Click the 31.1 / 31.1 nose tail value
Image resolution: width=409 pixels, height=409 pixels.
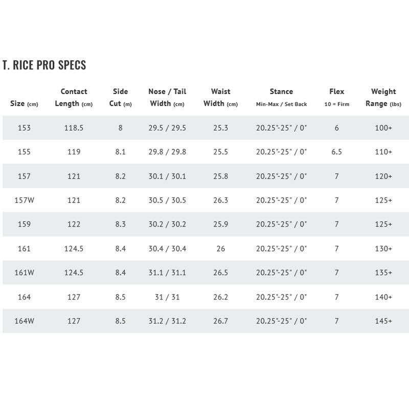(x=167, y=272)
